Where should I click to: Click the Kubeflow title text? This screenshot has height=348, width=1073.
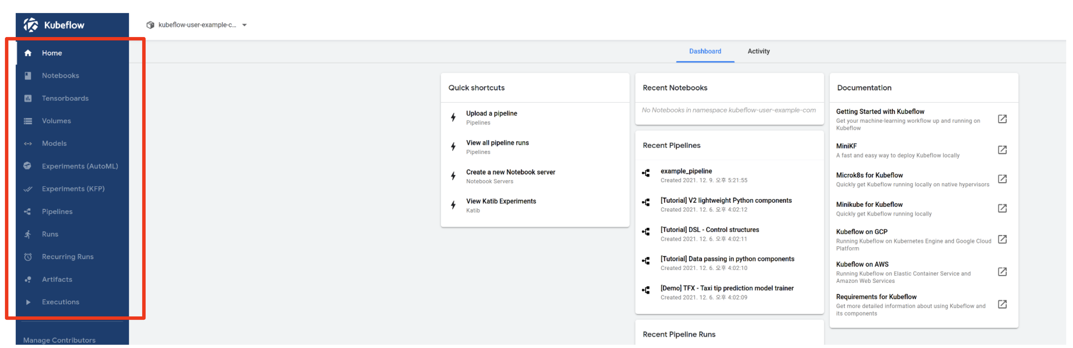pyautogui.click(x=65, y=25)
